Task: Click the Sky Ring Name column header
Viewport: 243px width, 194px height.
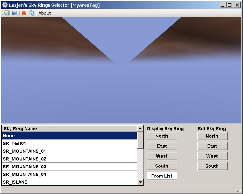Action: 69,129
